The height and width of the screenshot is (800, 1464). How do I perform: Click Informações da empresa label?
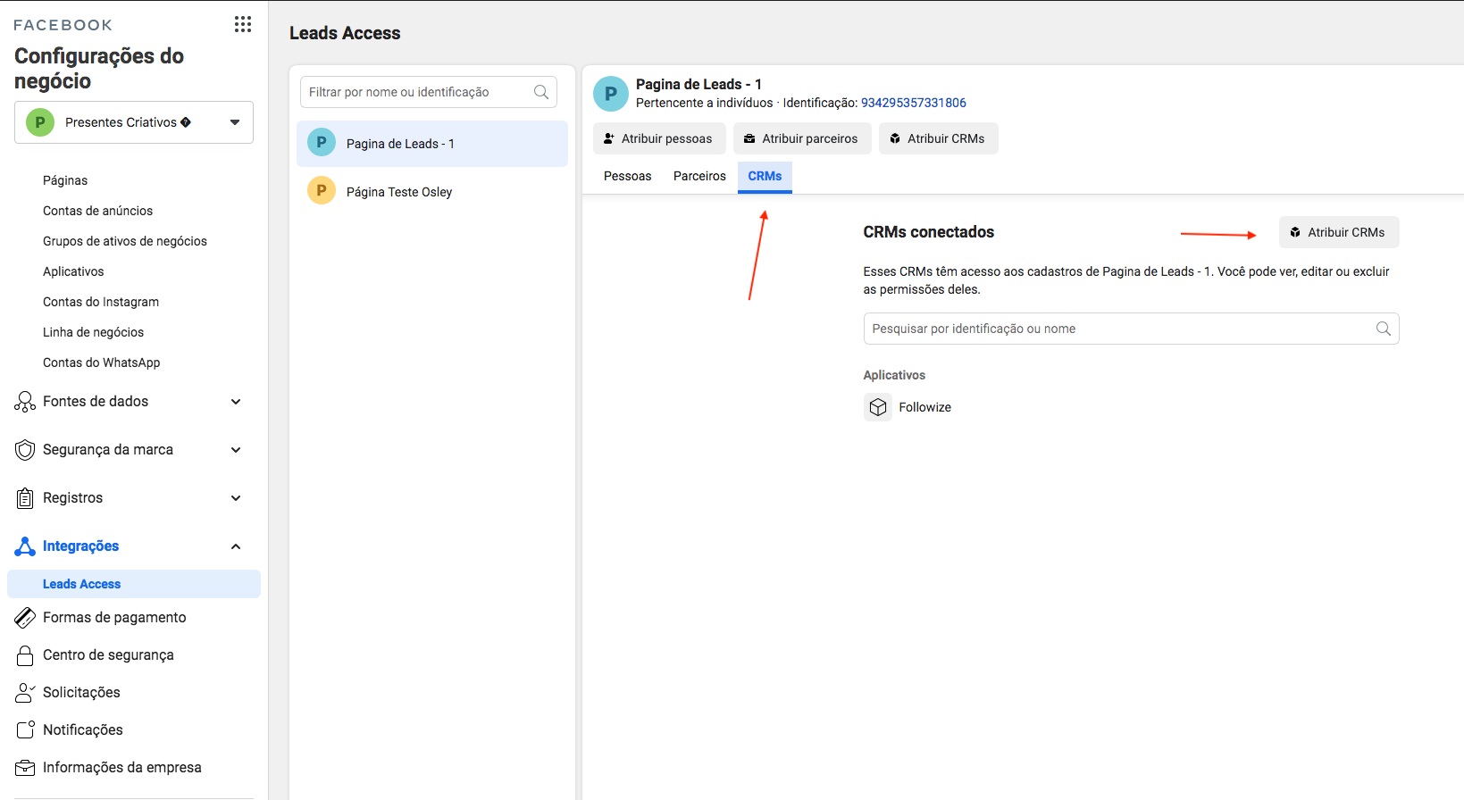[x=122, y=768]
